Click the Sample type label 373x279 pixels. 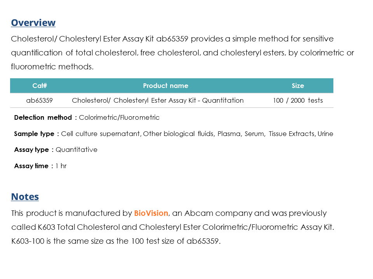[x=34, y=134]
